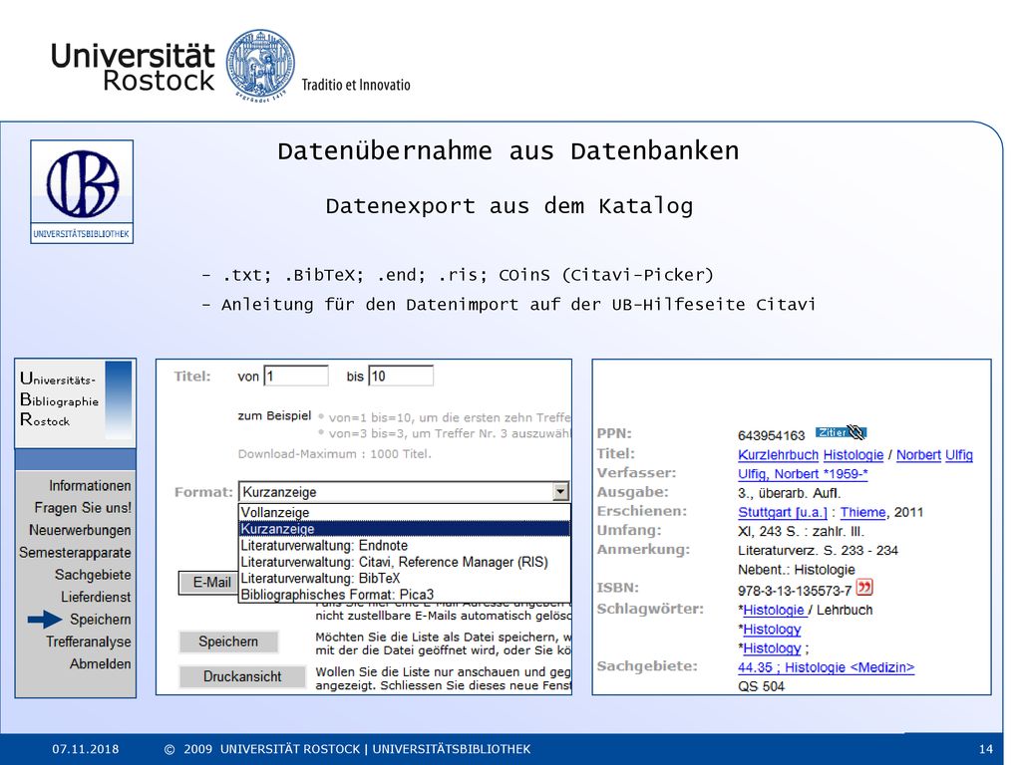
Task: Click the Zitier icon next to PPN
Action: coord(841,432)
